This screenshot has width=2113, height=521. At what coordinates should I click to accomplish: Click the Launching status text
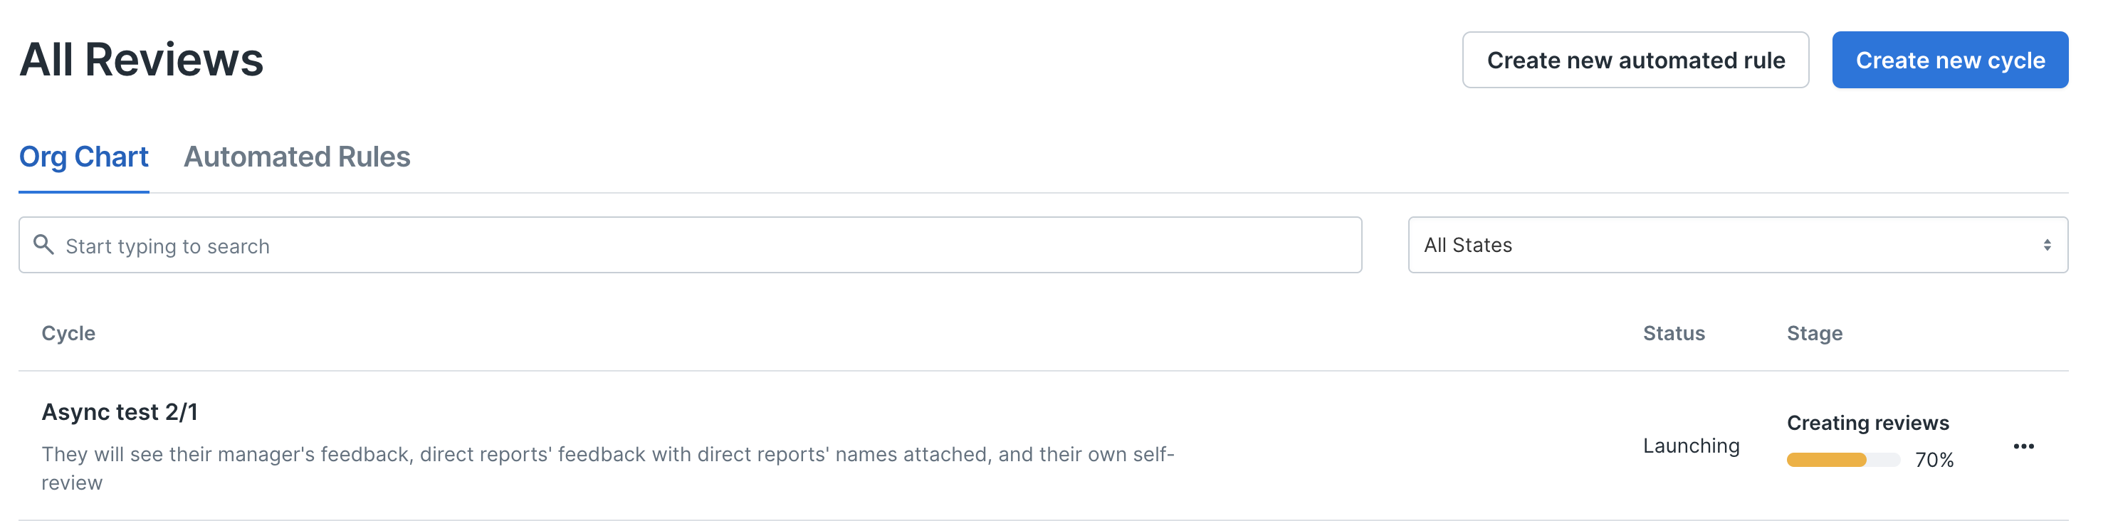tap(1691, 446)
